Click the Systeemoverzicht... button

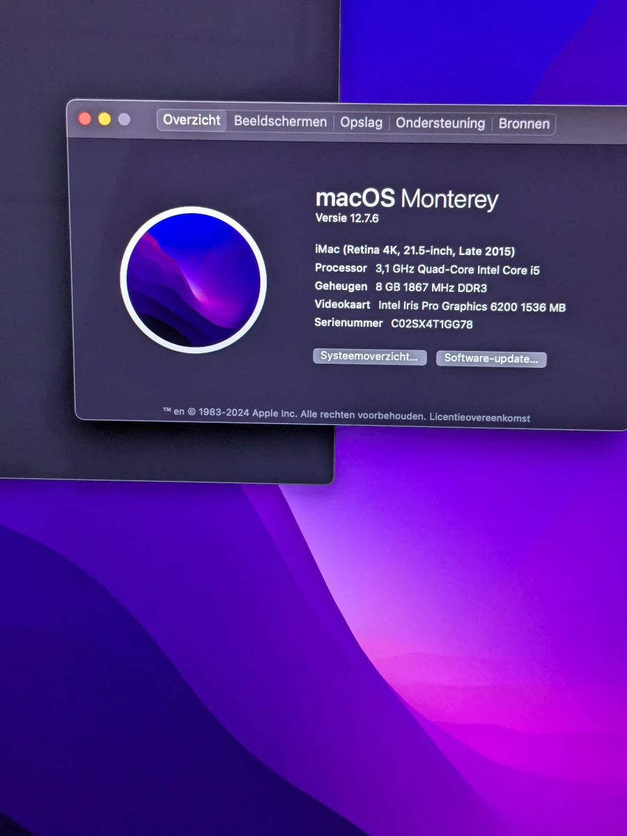point(369,357)
